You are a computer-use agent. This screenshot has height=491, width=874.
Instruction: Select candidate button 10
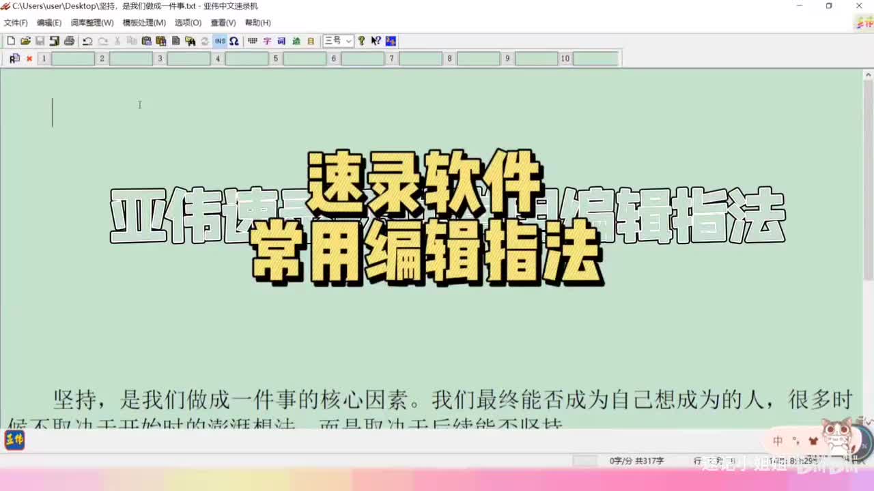pyautogui.click(x=565, y=59)
